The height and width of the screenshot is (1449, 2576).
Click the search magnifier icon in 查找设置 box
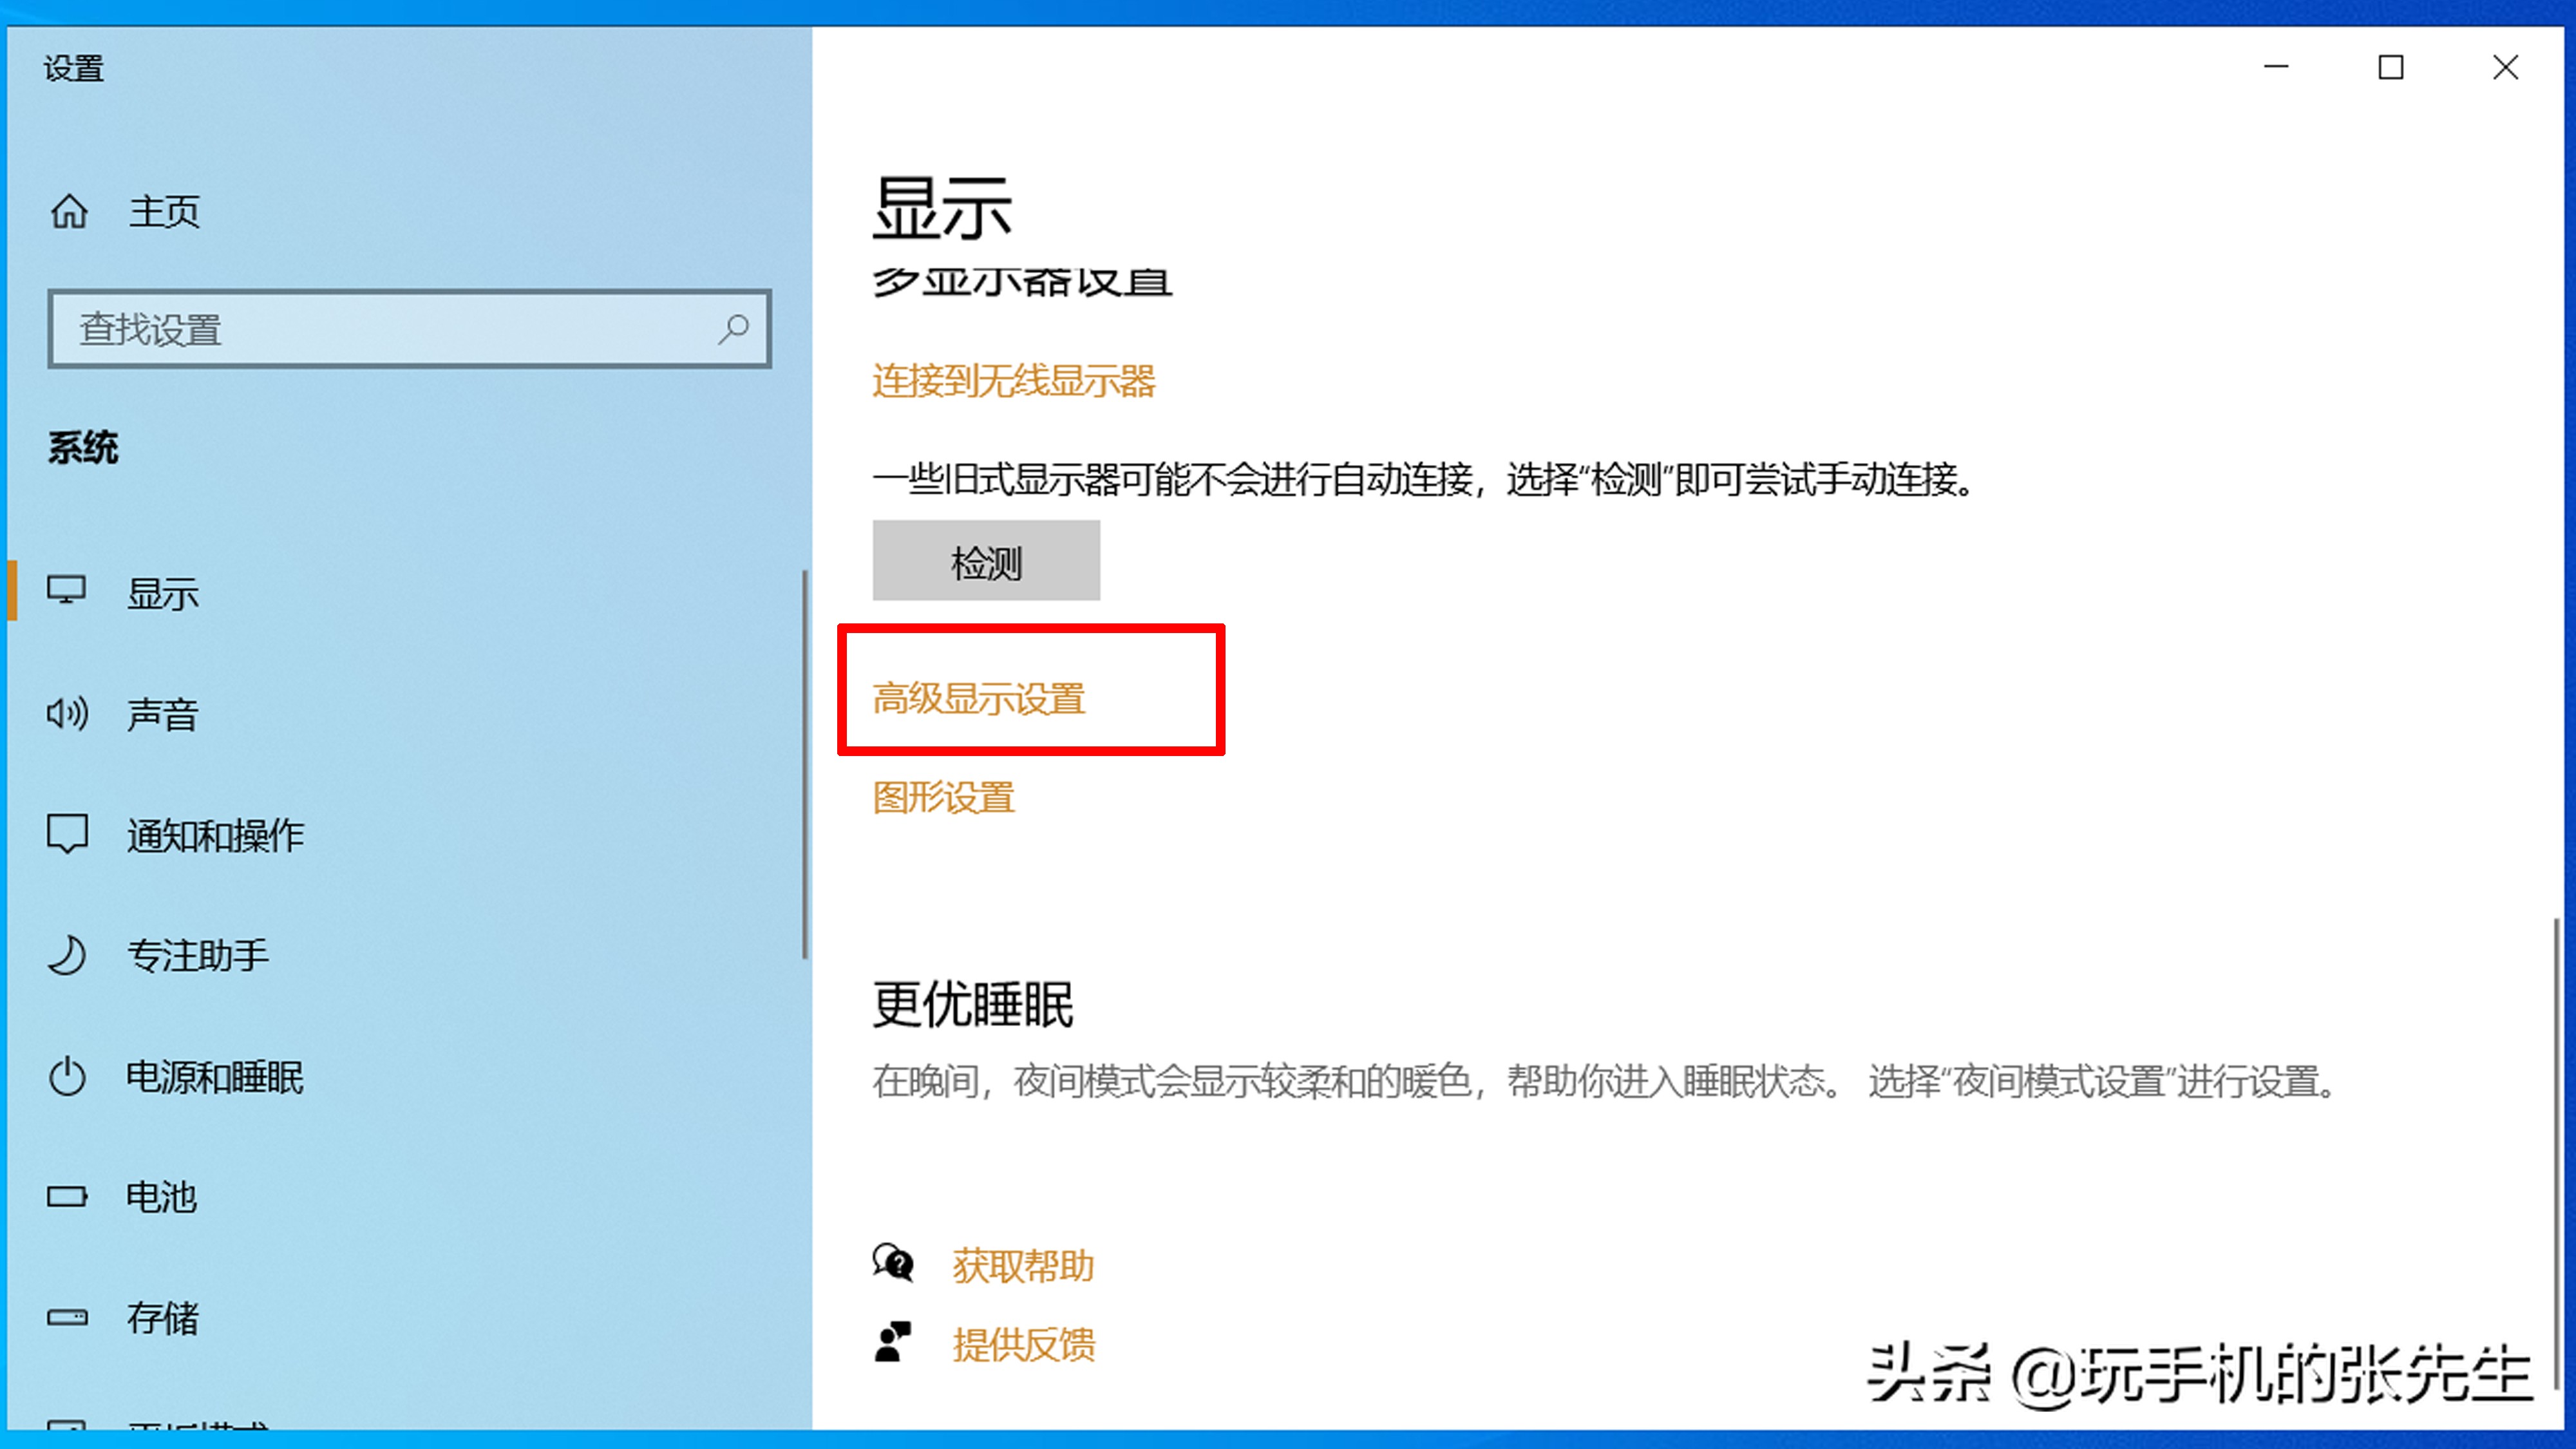(733, 329)
